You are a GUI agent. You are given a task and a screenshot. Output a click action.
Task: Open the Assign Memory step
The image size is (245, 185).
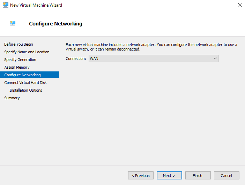pyautogui.click(x=17, y=67)
